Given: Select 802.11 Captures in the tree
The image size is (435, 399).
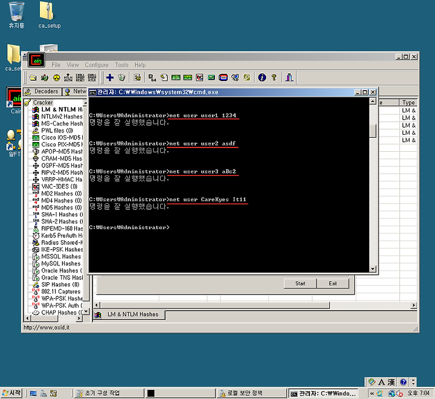Looking at the screenshot, I should click(61, 291).
